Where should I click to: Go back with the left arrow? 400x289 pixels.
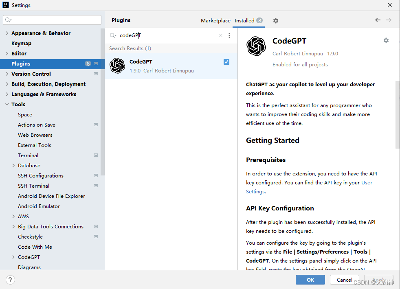tap(378, 20)
